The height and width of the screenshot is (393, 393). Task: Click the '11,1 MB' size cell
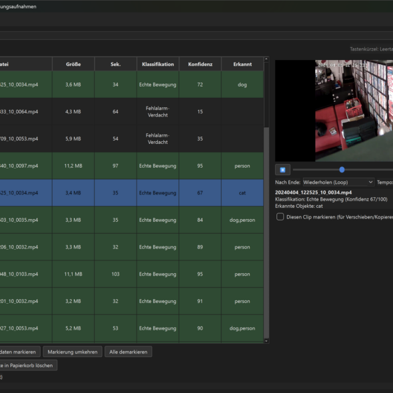73,274
